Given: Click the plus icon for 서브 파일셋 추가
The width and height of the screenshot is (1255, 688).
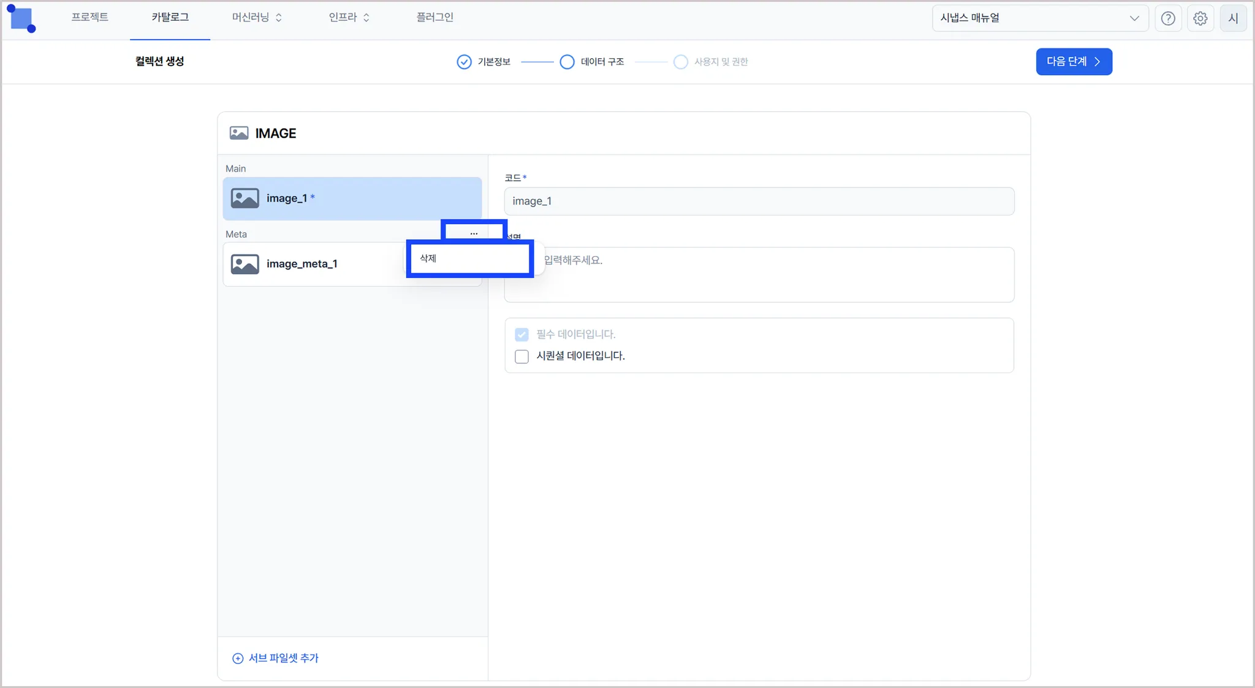Looking at the screenshot, I should [x=238, y=658].
